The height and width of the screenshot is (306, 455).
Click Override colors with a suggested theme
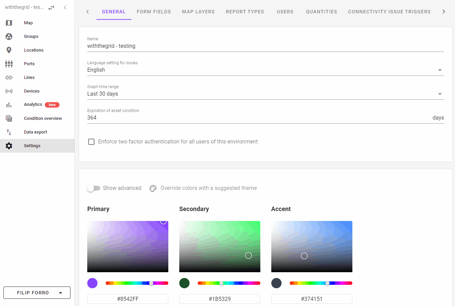tap(203, 188)
